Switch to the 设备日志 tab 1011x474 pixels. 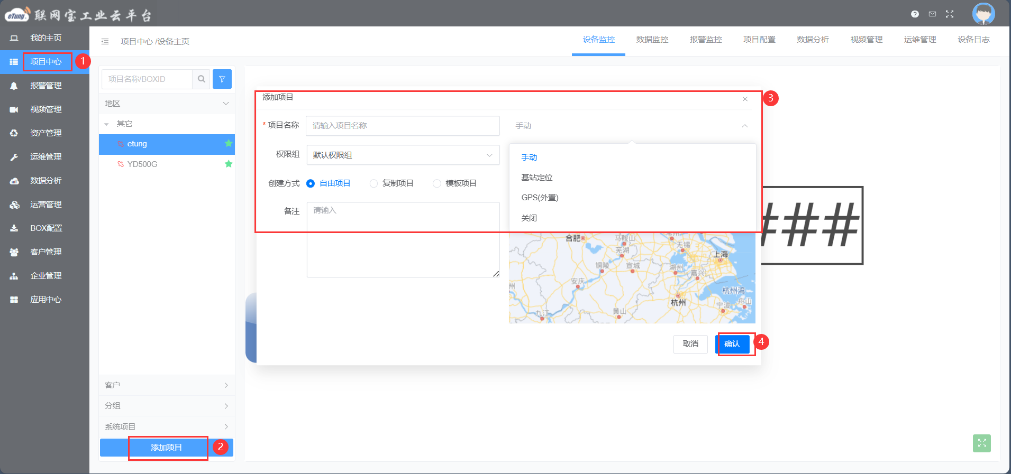[x=973, y=40]
